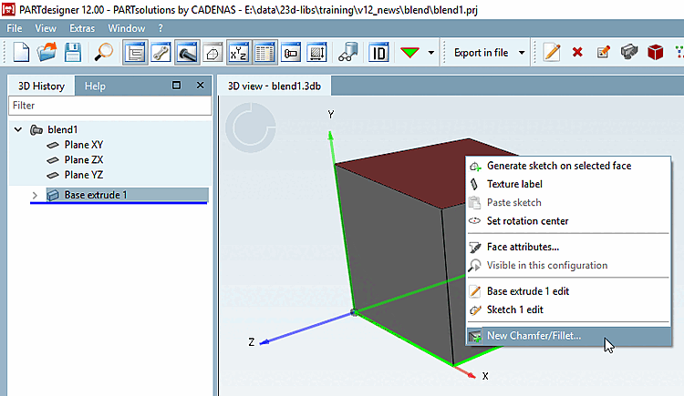Toggle the history tree panel icon

coord(135,53)
